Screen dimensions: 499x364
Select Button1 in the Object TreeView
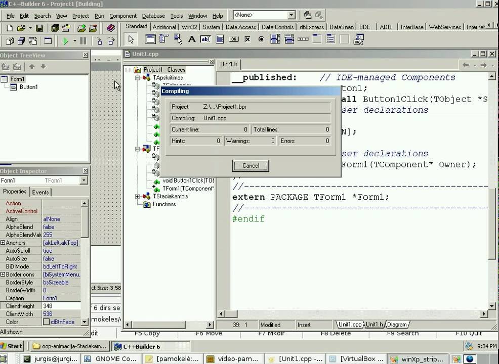[29, 87]
